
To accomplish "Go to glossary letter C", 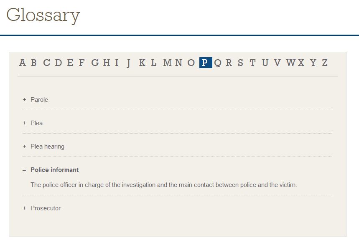I will click(x=46, y=63).
